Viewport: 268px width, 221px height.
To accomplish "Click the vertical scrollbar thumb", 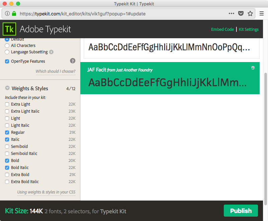I will tap(265, 139).
